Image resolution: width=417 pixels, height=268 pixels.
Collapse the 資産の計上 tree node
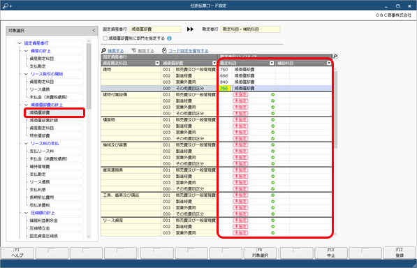click(x=26, y=51)
